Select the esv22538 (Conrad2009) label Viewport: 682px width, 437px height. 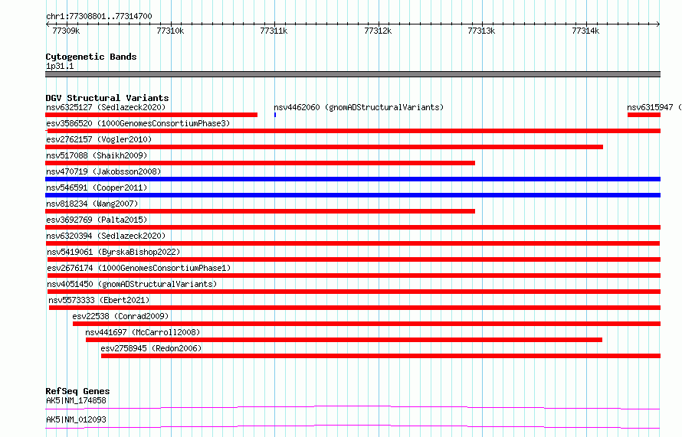click(x=120, y=316)
